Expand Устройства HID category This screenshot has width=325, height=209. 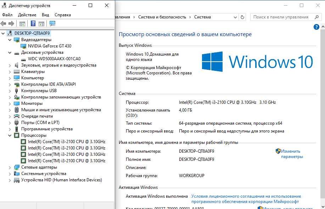(x=10, y=180)
